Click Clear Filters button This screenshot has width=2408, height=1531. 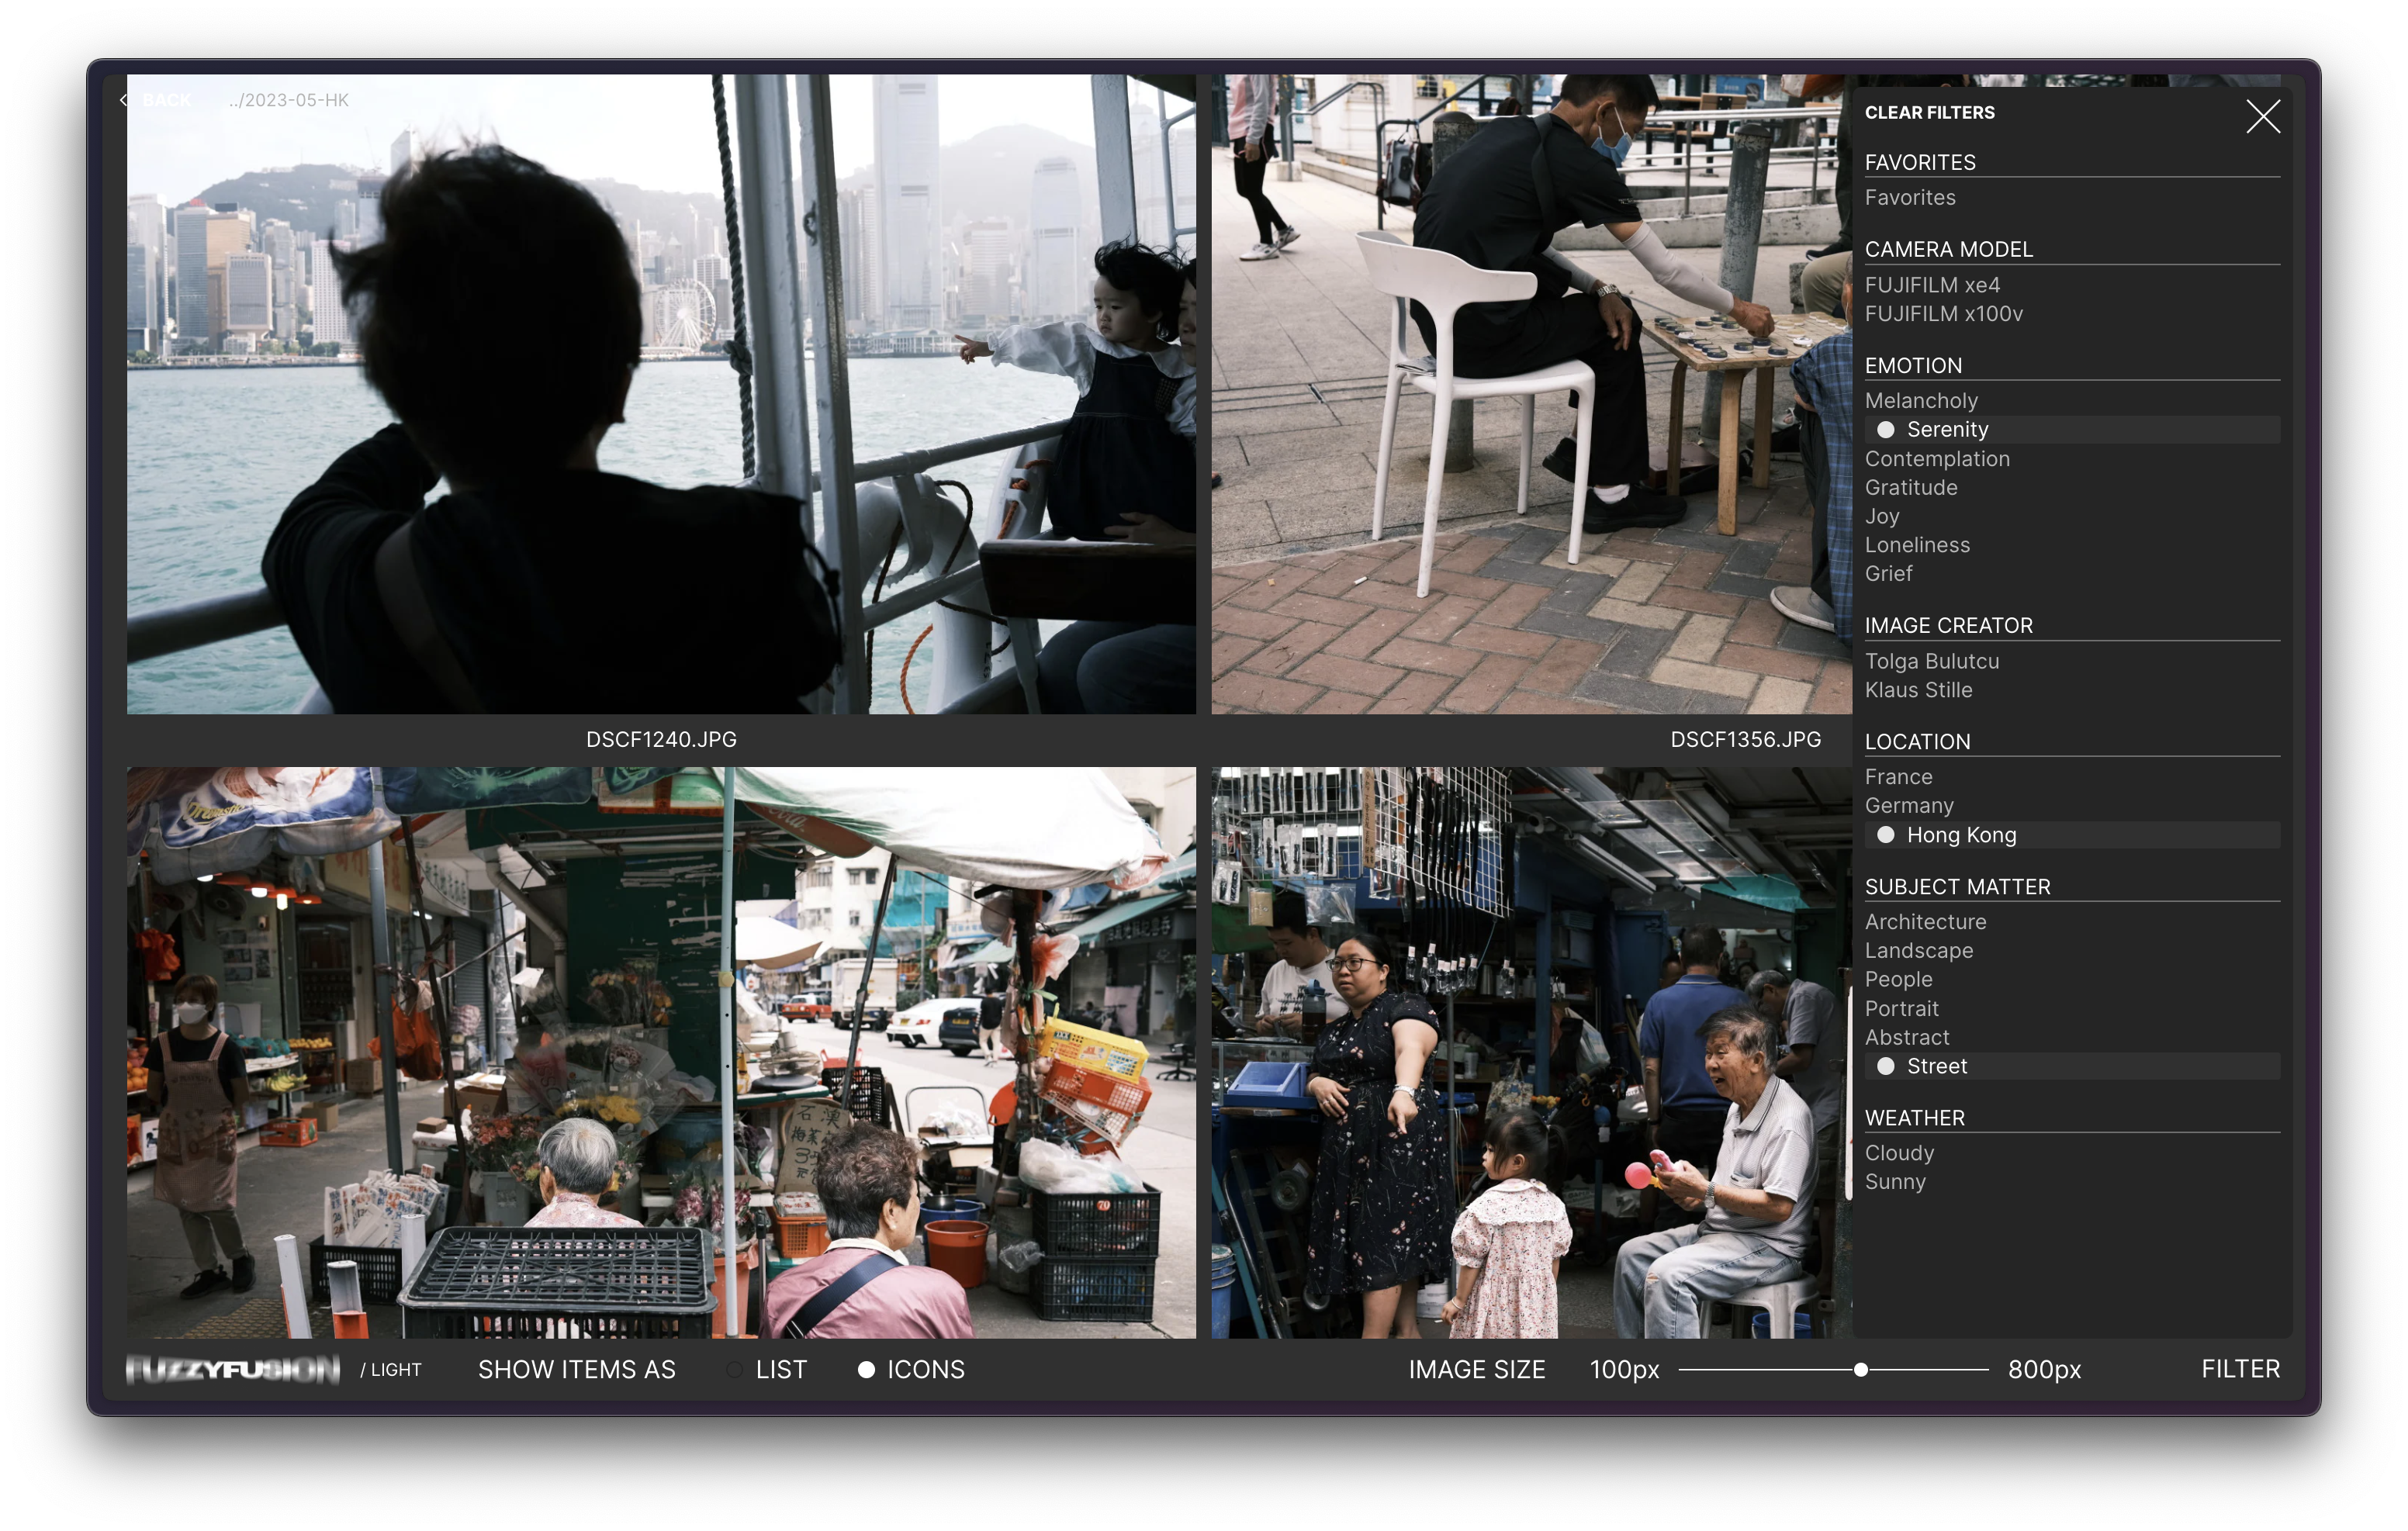pos(1929,113)
